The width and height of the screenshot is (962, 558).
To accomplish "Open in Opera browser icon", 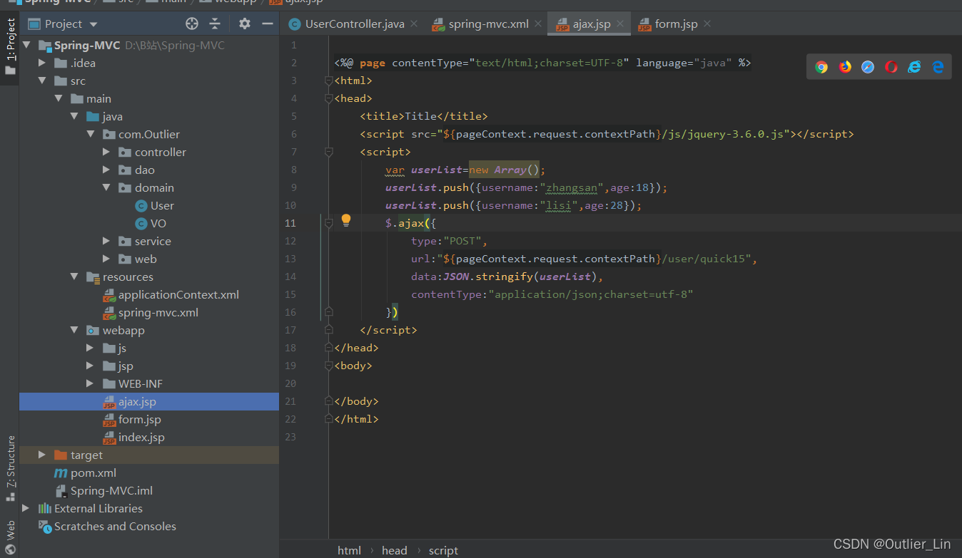I will [891, 67].
